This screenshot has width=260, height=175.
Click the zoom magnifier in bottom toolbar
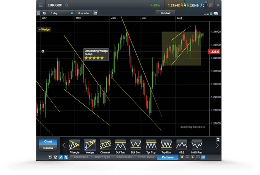pos(182,157)
